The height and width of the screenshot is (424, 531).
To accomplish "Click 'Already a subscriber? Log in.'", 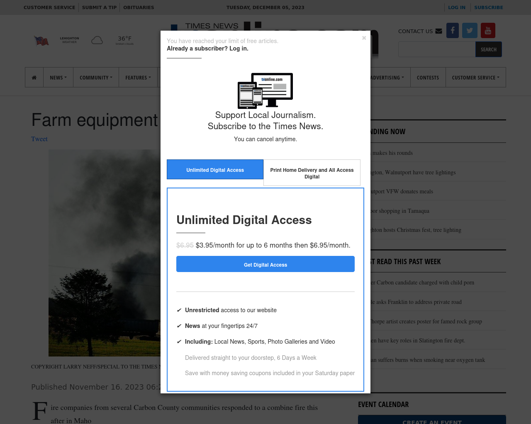I will click(207, 48).
